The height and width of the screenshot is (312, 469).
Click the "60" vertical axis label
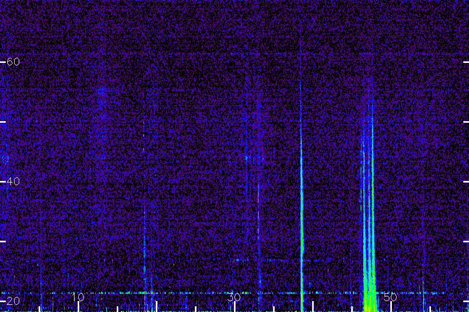tap(13, 62)
